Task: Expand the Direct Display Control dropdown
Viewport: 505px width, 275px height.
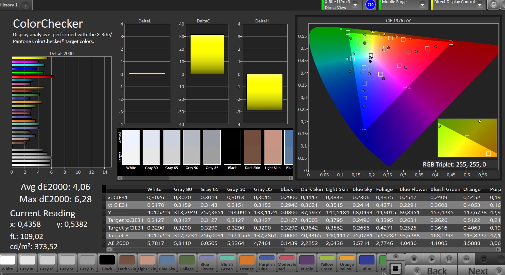Action: (479, 5)
